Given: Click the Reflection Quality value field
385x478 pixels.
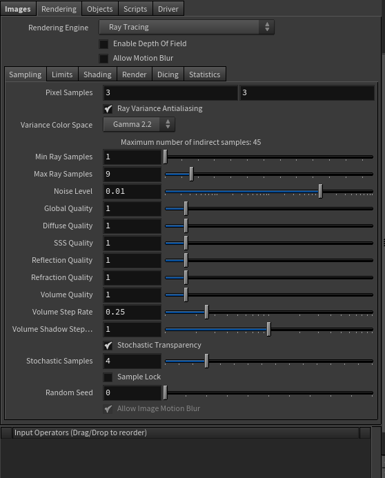Looking at the screenshot, I should pos(132,260).
